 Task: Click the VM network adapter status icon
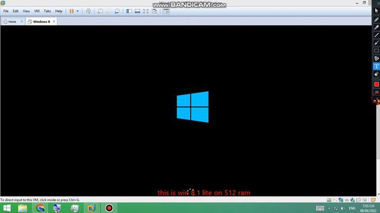(341, 200)
